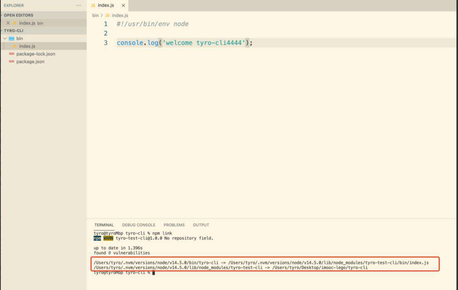
Task: Click the shebang comment on line 1
Action: 153,24
